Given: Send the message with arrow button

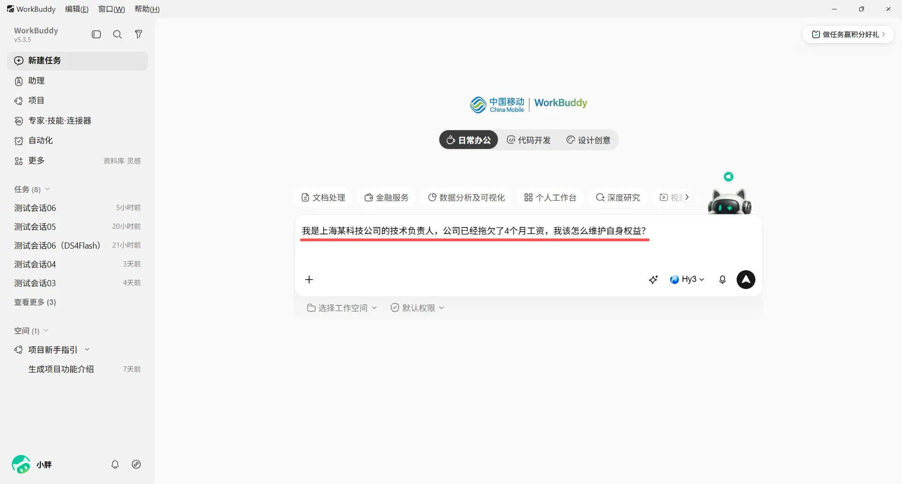Looking at the screenshot, I should [746, 280].
